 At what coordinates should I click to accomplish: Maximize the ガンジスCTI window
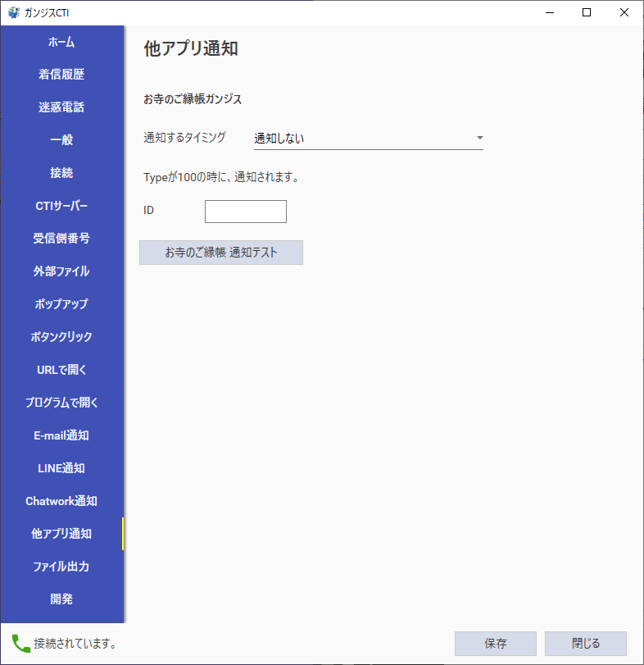[x=587, y=12]
